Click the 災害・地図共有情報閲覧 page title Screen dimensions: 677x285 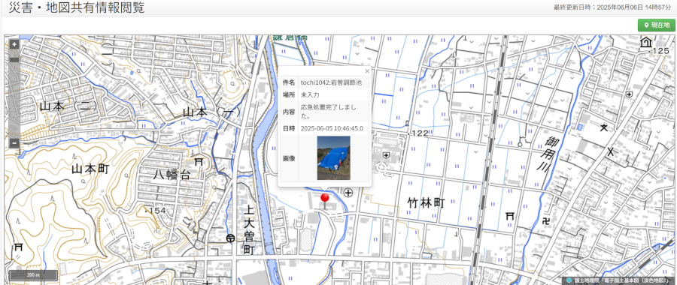77,7
